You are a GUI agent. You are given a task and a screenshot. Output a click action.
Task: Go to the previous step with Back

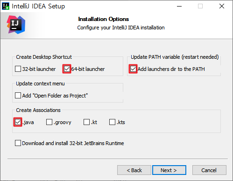tap(134, 170)
